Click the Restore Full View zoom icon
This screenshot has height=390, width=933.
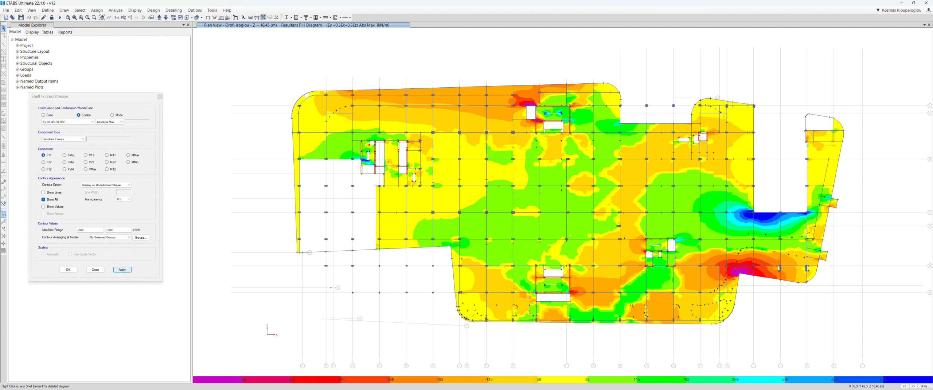pyautogui.click(x=74, y=17)
